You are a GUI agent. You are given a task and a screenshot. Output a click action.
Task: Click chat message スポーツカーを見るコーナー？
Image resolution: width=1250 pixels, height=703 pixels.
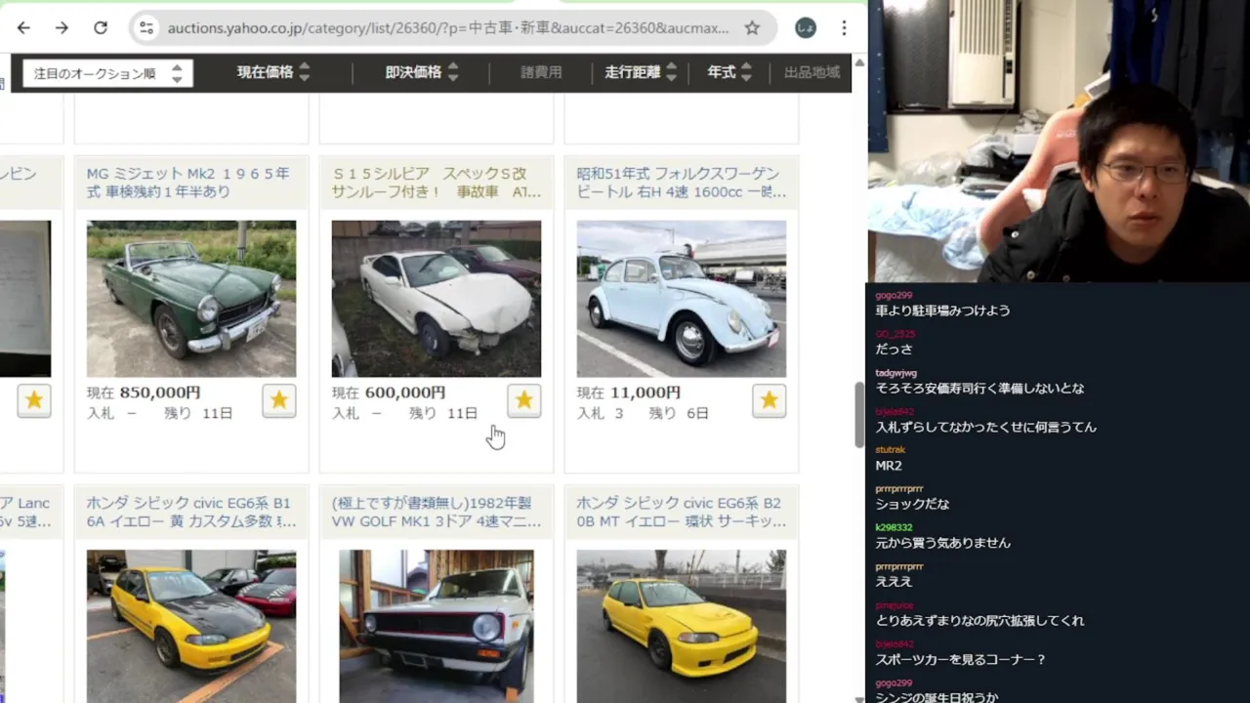[x=961, y=660]
